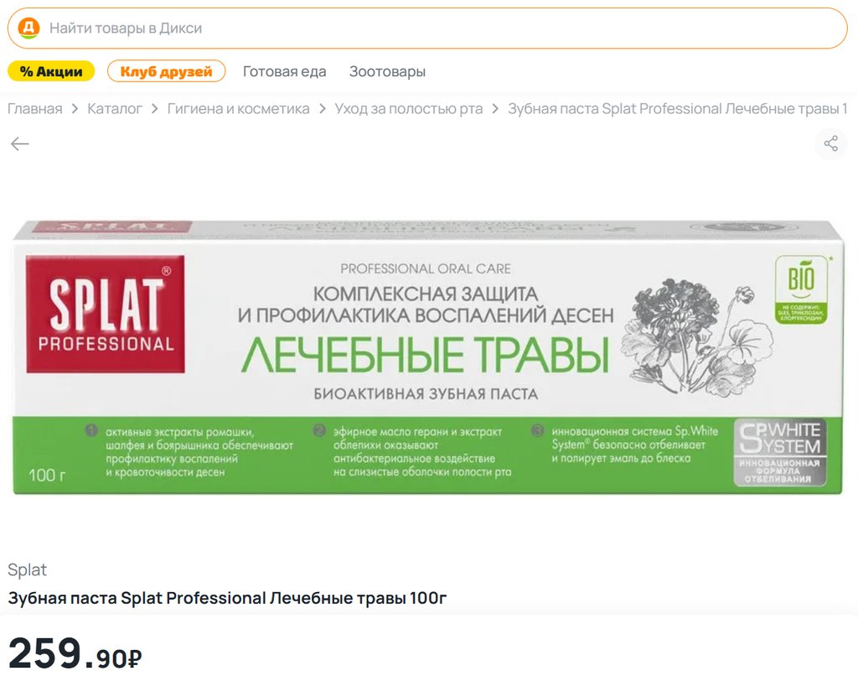Open the share icon for this product
The image size is (858, 676).
pos(830,143)
